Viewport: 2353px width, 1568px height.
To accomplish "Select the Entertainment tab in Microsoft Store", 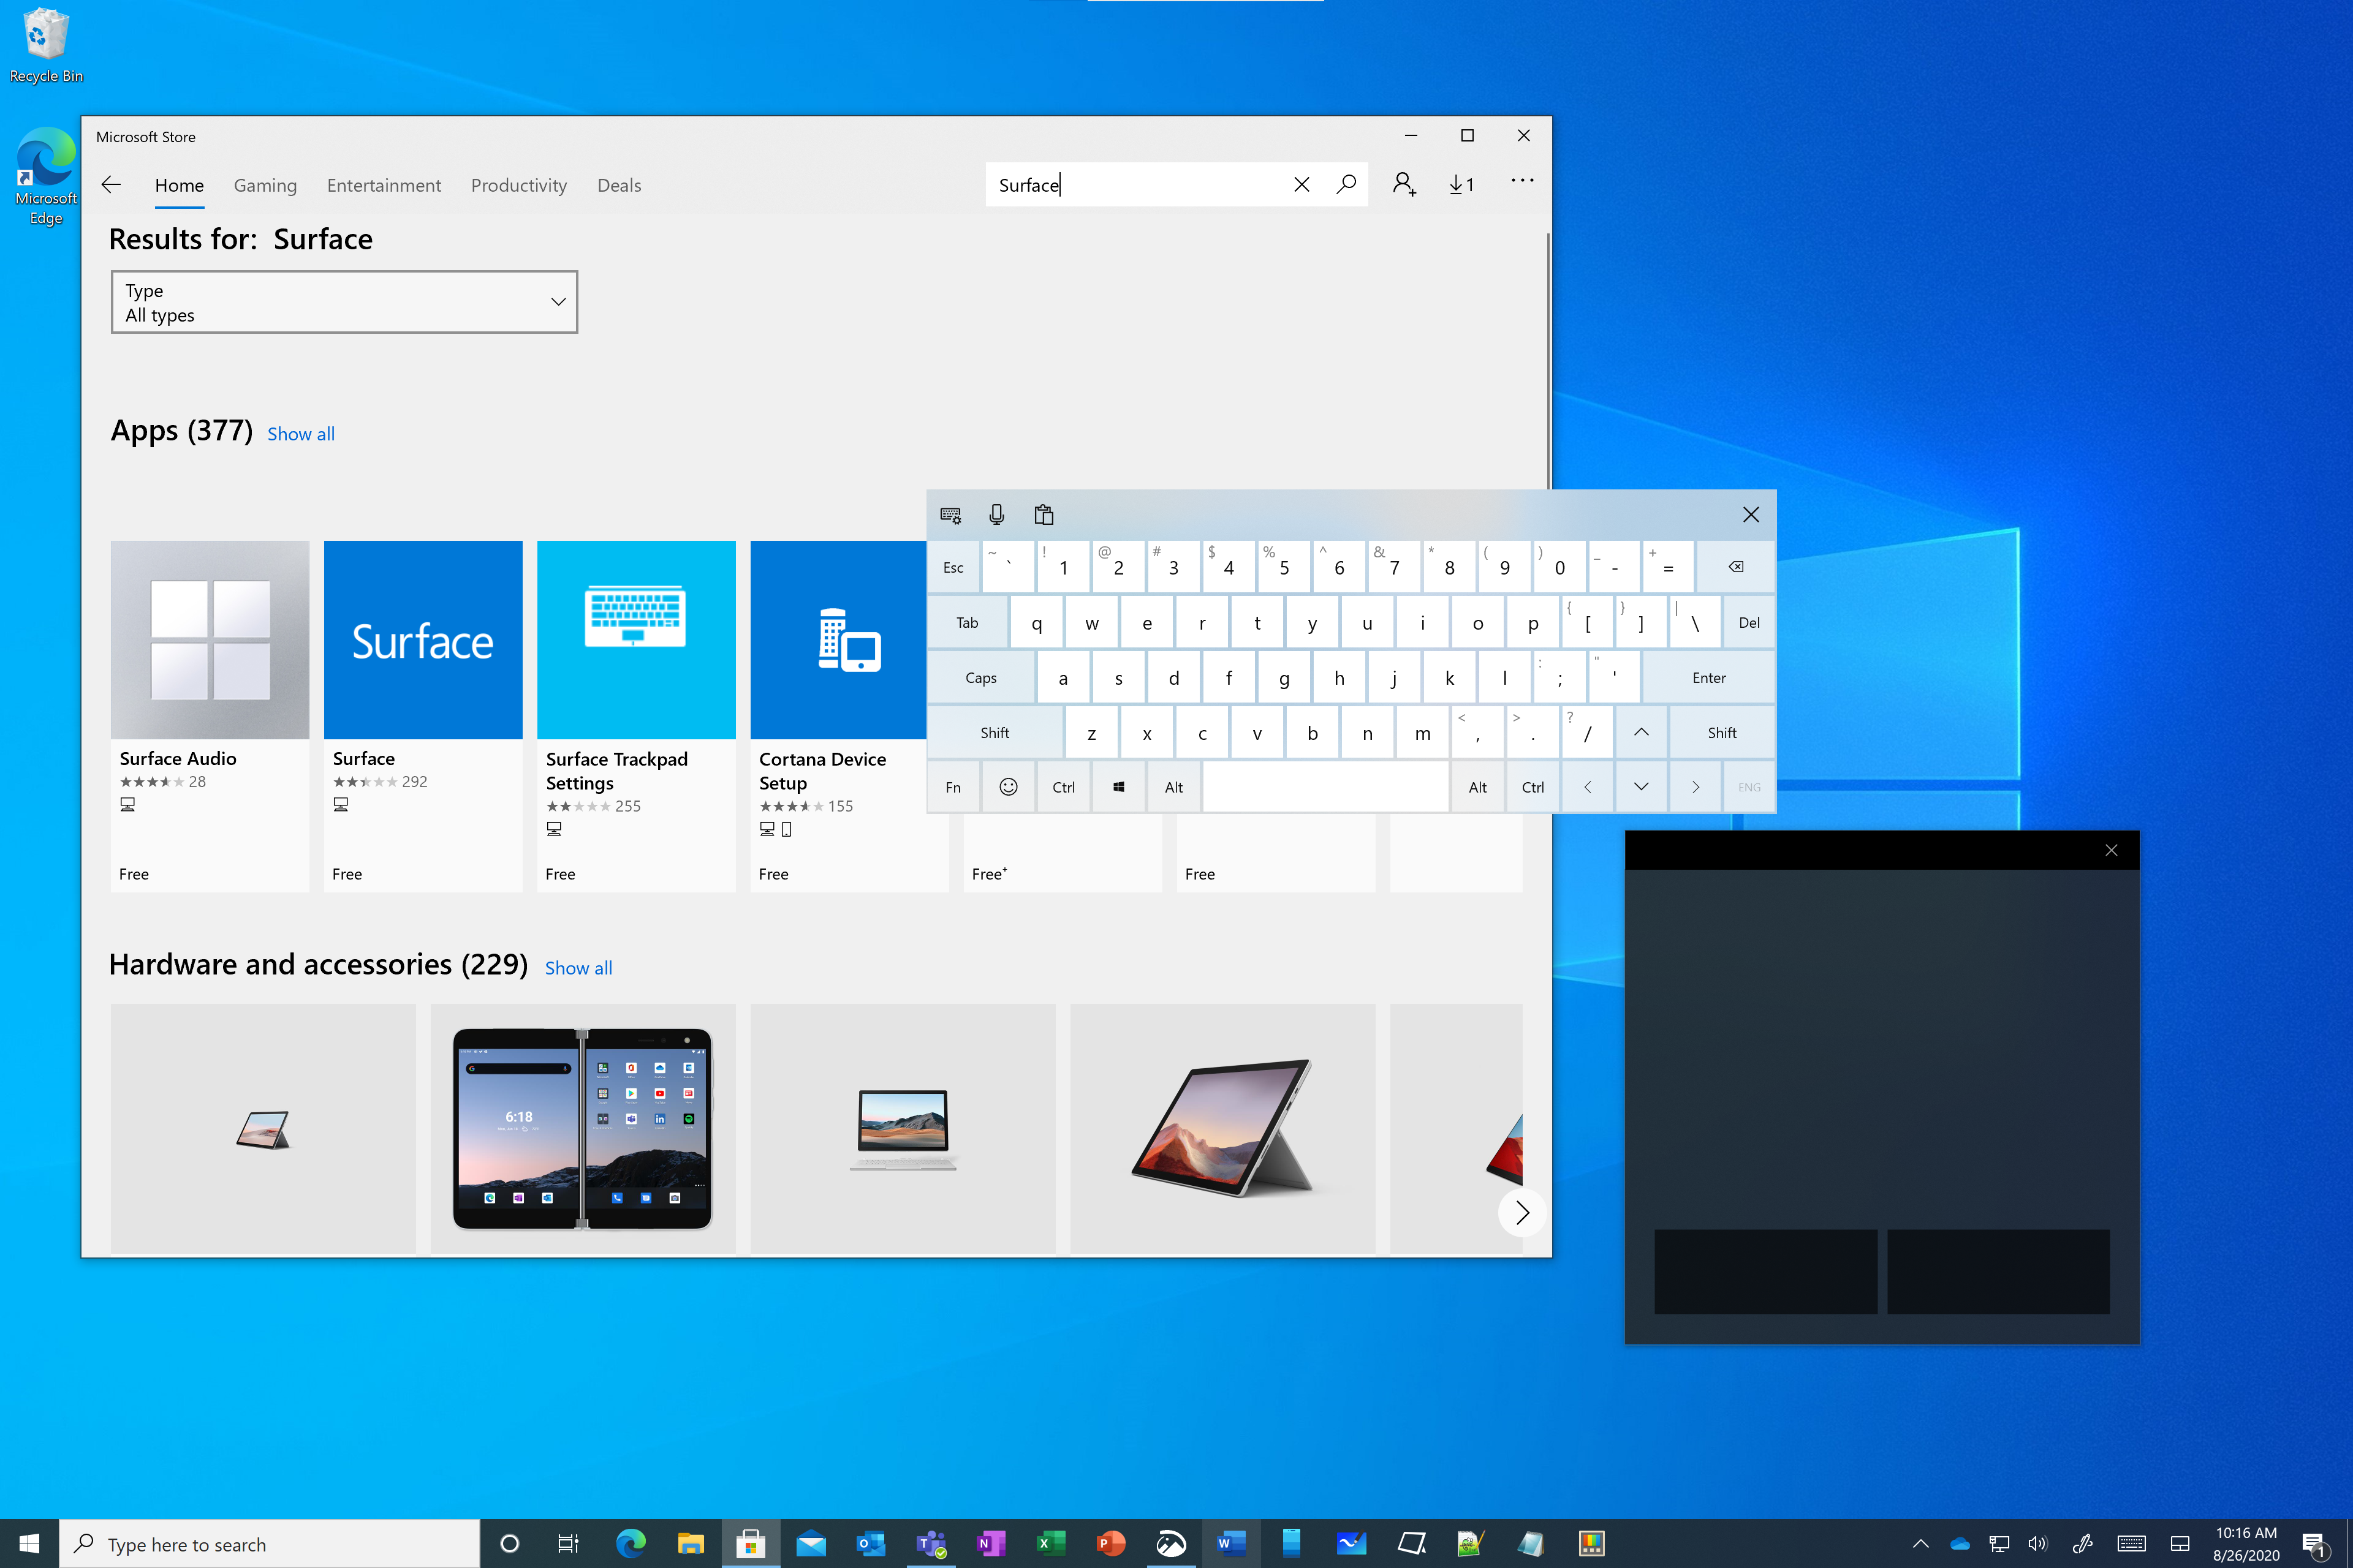I will (384, 184).
